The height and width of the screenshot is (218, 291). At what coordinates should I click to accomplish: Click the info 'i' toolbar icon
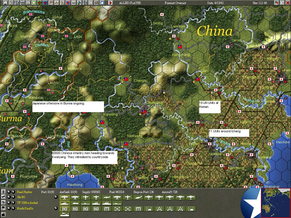[28, 3]
